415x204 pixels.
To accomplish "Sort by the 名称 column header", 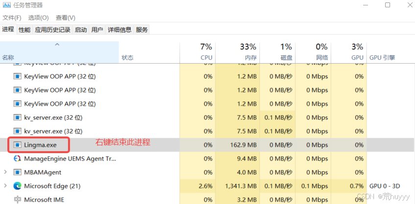I will 59,52.
